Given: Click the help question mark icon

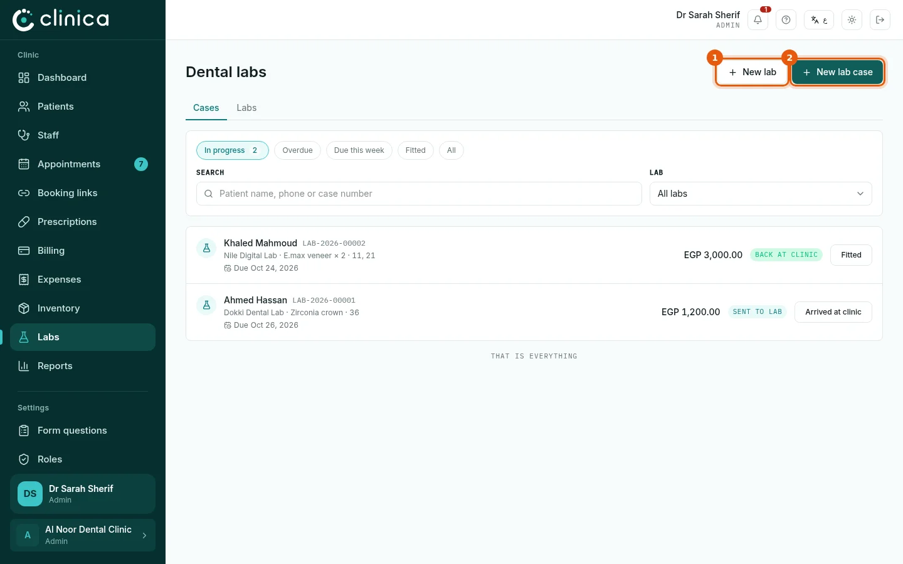Looking at the screenshot, I should coord(786,20).
